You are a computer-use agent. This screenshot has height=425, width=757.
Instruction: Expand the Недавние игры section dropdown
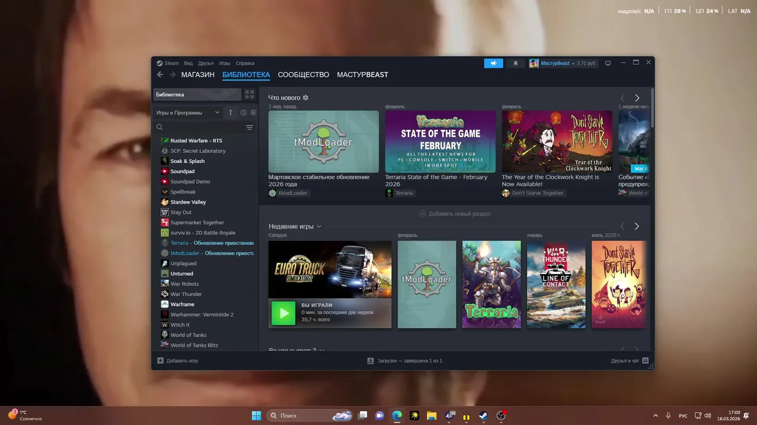point(319,226)
